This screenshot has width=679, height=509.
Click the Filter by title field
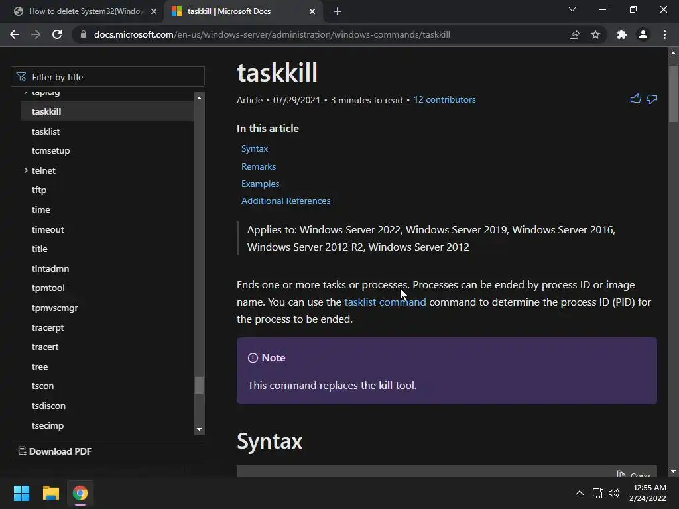(x=107, y=77)
